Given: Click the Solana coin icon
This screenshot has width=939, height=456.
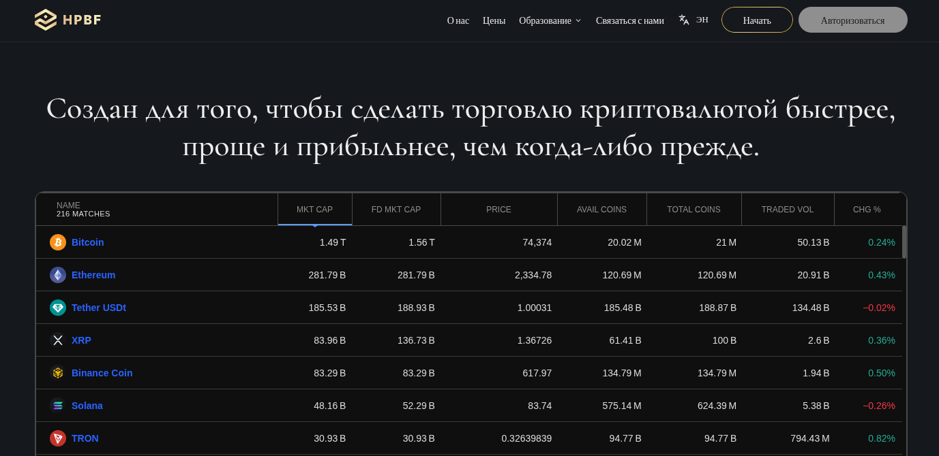Looking at the screenshot, I should tap(58, 406).
